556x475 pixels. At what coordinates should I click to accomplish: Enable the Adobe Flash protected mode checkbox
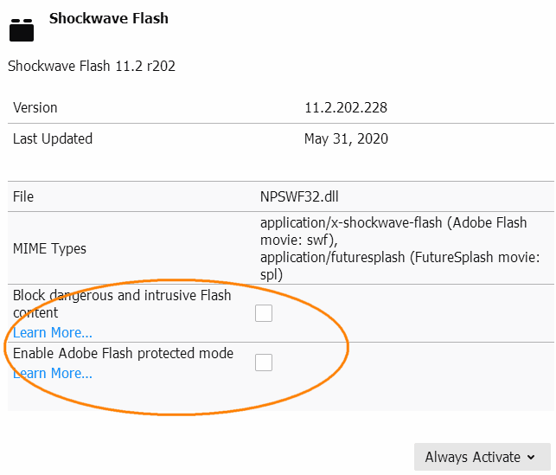coord(264,363)
